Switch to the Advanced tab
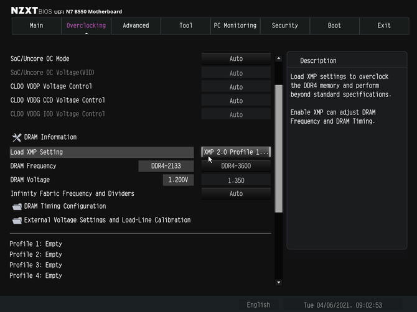Viewport: 417px width, 312px height. pos(136,25)
